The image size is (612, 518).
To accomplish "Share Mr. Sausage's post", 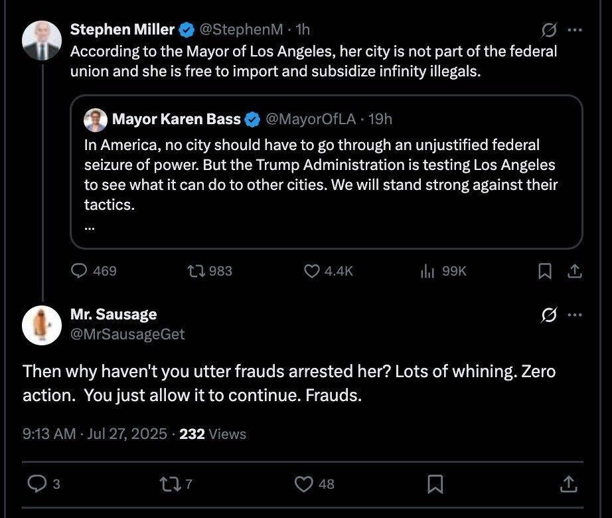I will click(x=569, y=484).
